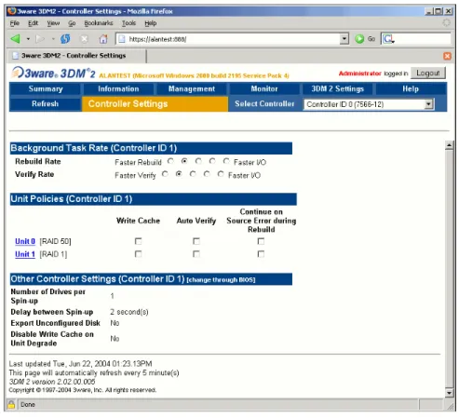Open the 3DM Help navigation tab
The width and height of the screenshot is (459, 418).
pyautogui.click(x=411, y=89)
